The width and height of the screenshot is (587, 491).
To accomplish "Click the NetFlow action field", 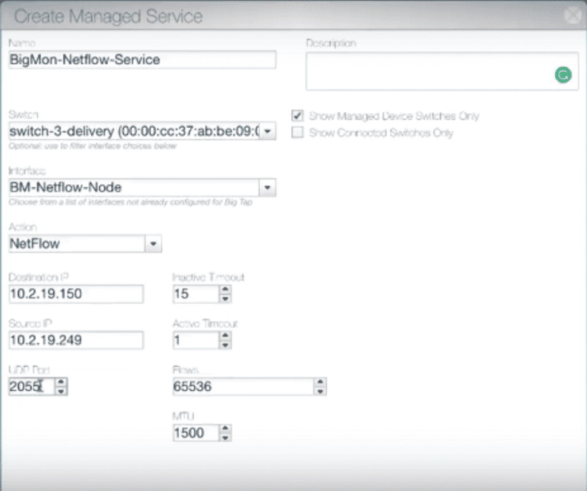I will (x=77, y=243).
